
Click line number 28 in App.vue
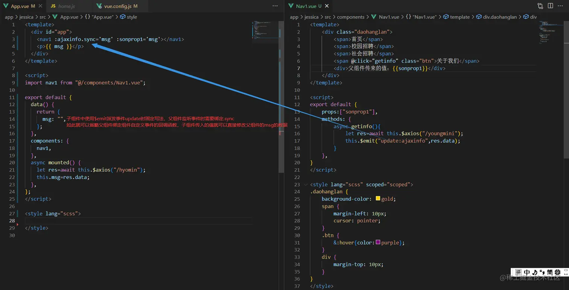12,221
